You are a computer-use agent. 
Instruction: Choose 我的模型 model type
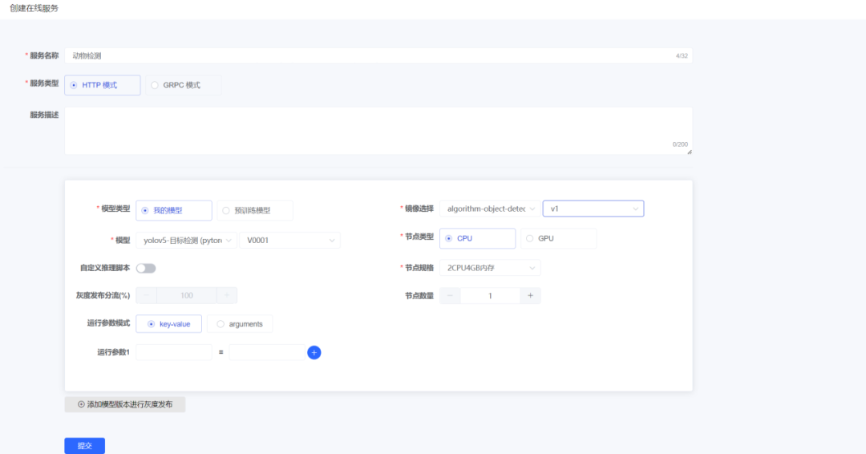point(173,211)
